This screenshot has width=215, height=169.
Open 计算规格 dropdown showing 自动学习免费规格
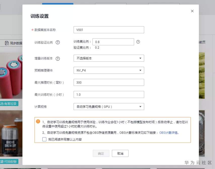pyautogui.click(x=109, y=107)
